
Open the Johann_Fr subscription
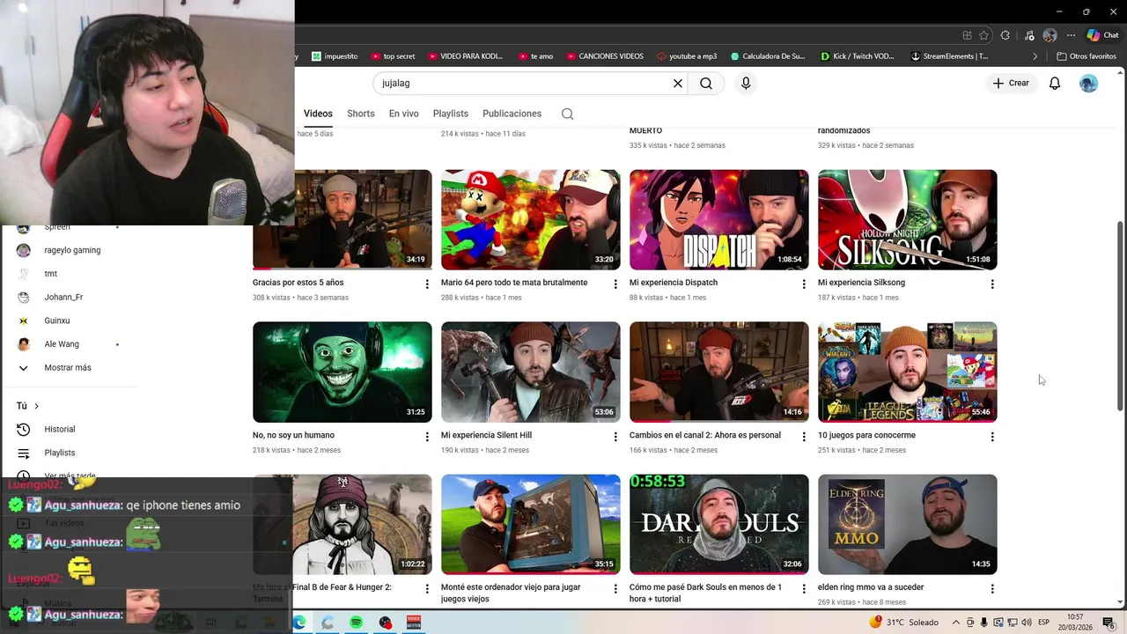click(63, 298)
